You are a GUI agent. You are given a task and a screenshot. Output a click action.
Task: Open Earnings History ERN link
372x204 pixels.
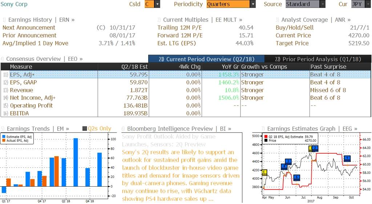(x=41, y=20)
